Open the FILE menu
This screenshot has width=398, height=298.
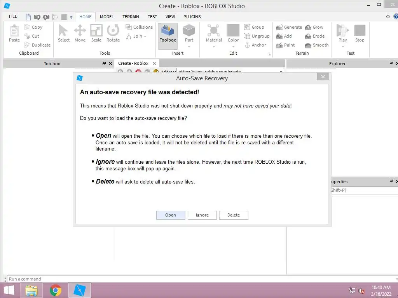(x=13, y=16)
